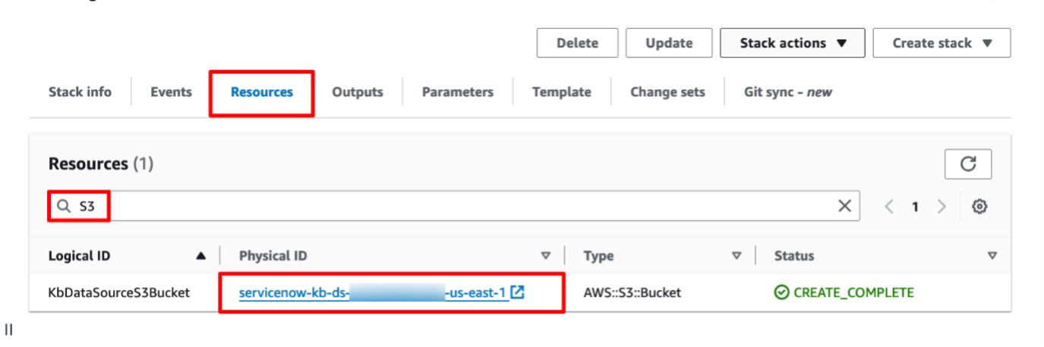This screenshot has height=347, width=1044.
Task: Open the Outputs tab
Action: 357,92
